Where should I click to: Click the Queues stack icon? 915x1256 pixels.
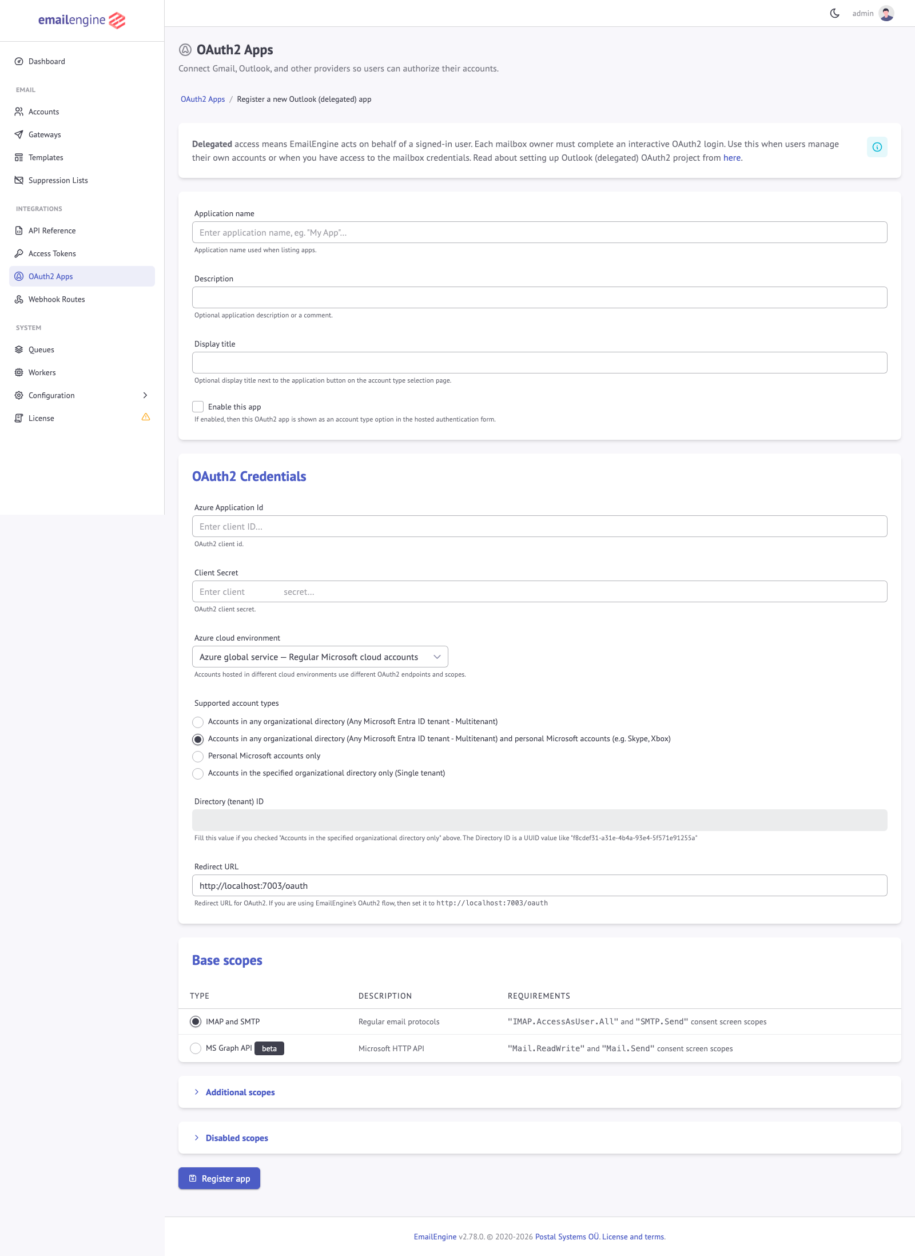(19, 349)
